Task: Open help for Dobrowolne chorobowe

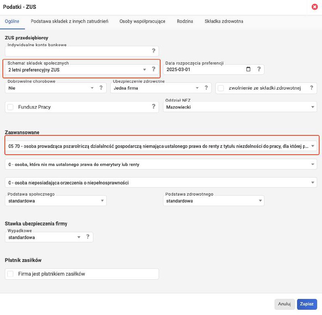Action: [101, 88]
